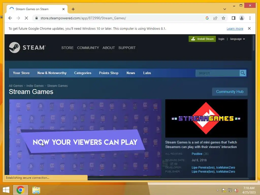
Task: Close the Stream Games on Steam tab
Action: (63, 9)
